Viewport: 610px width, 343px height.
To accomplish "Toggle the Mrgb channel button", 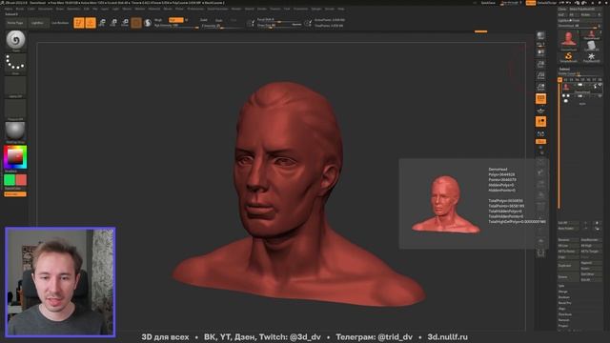I will coord(158,20).
